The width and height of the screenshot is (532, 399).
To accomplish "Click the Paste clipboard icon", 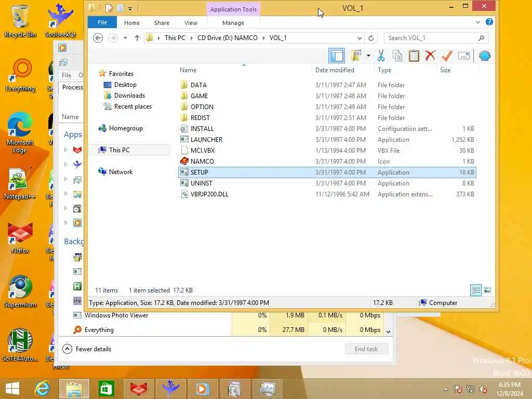I will pos(414,56).
